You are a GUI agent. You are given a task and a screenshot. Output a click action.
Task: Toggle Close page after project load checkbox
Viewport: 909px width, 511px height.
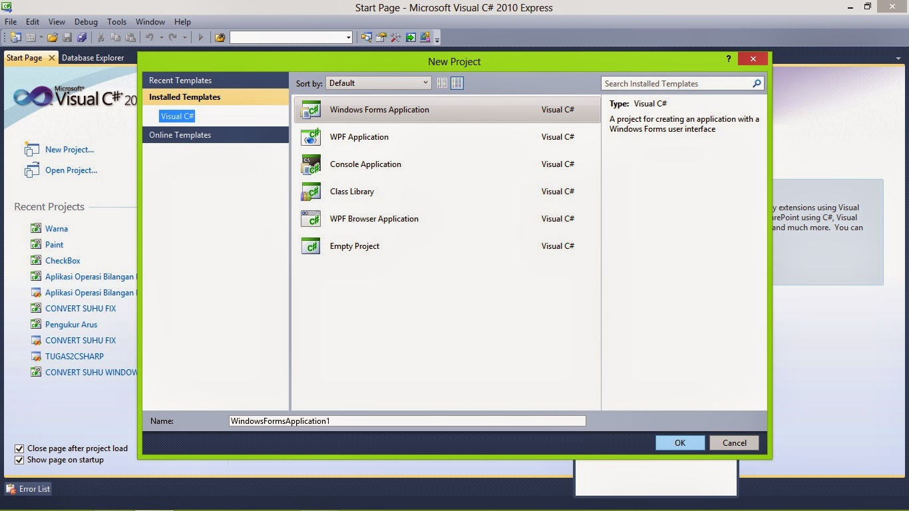coord(19,448)
